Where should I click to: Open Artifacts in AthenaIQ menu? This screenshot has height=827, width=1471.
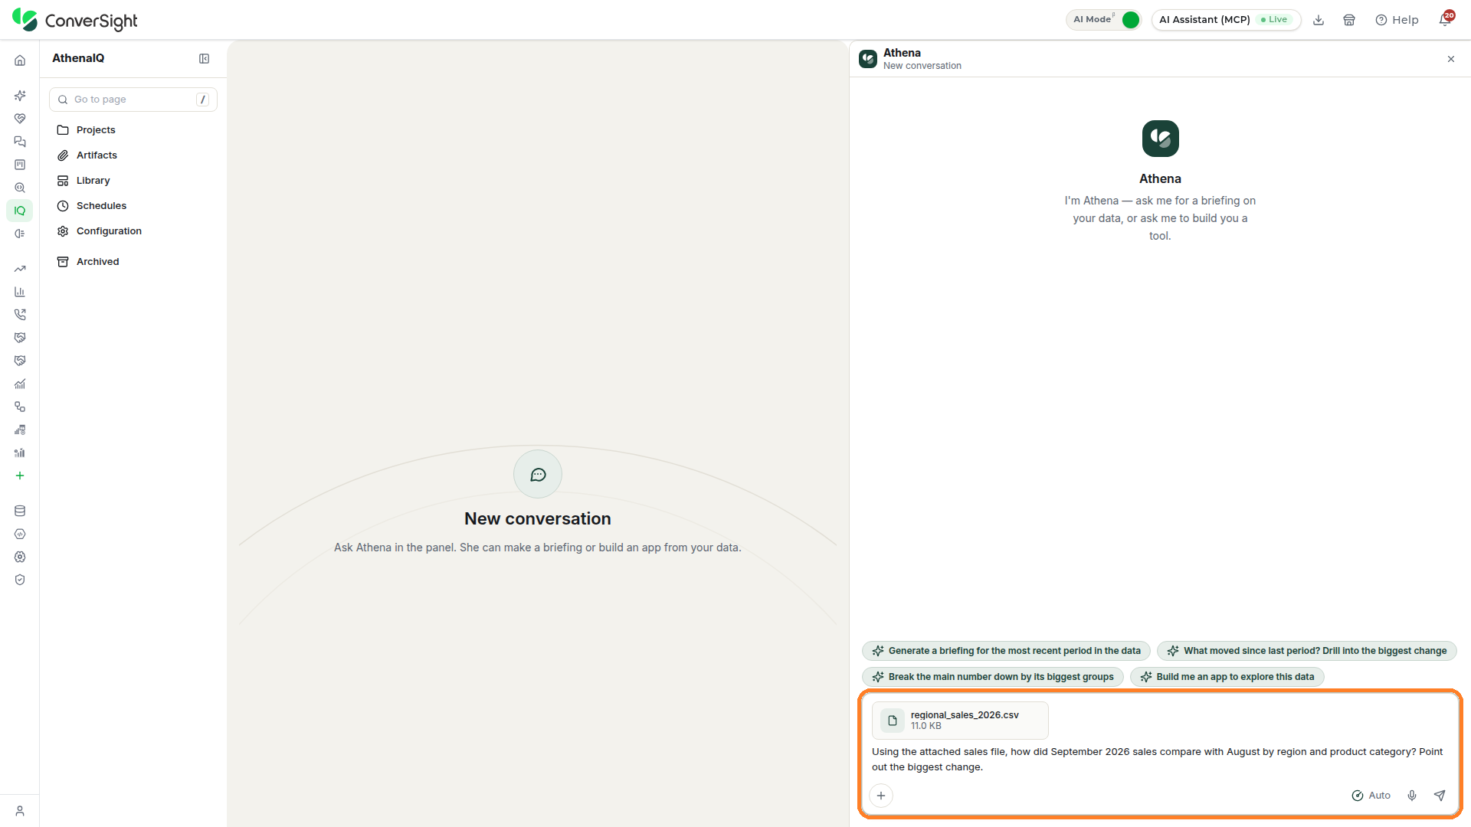133,155
